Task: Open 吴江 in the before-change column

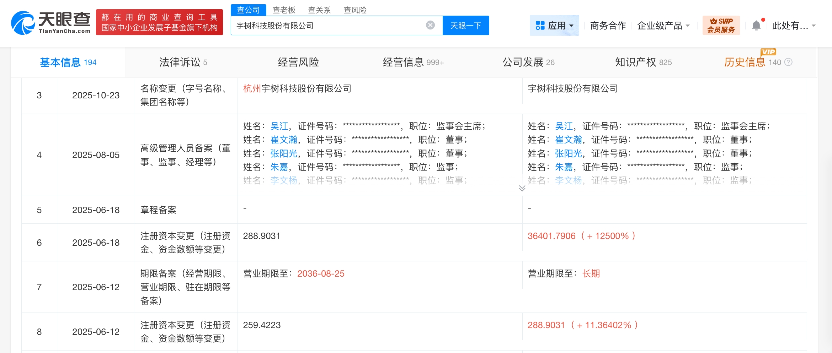Action: 279,126
